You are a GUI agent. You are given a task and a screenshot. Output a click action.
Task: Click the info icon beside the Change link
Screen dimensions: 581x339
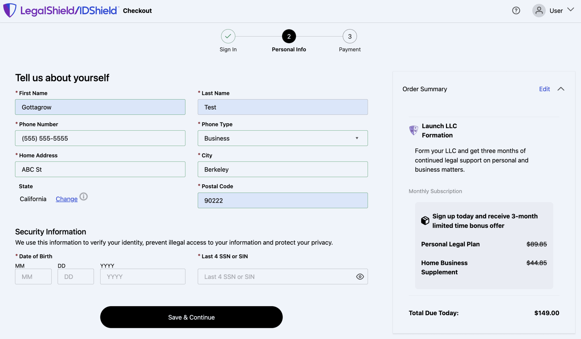pyautogui.click(x=84, y=196)
